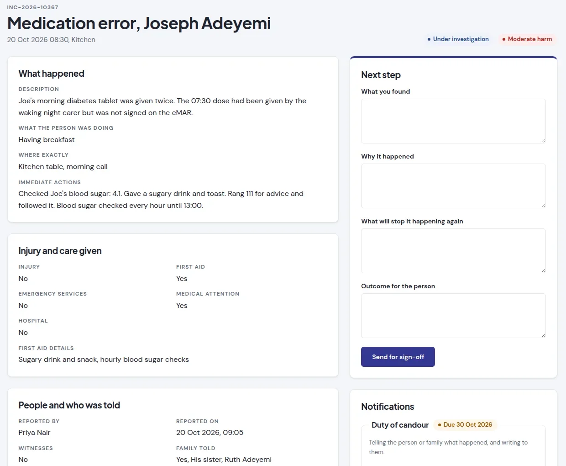This screenshot has height=466, width=566.
Task: Click the 'Why it happened' text area
Action: [453, 186]
